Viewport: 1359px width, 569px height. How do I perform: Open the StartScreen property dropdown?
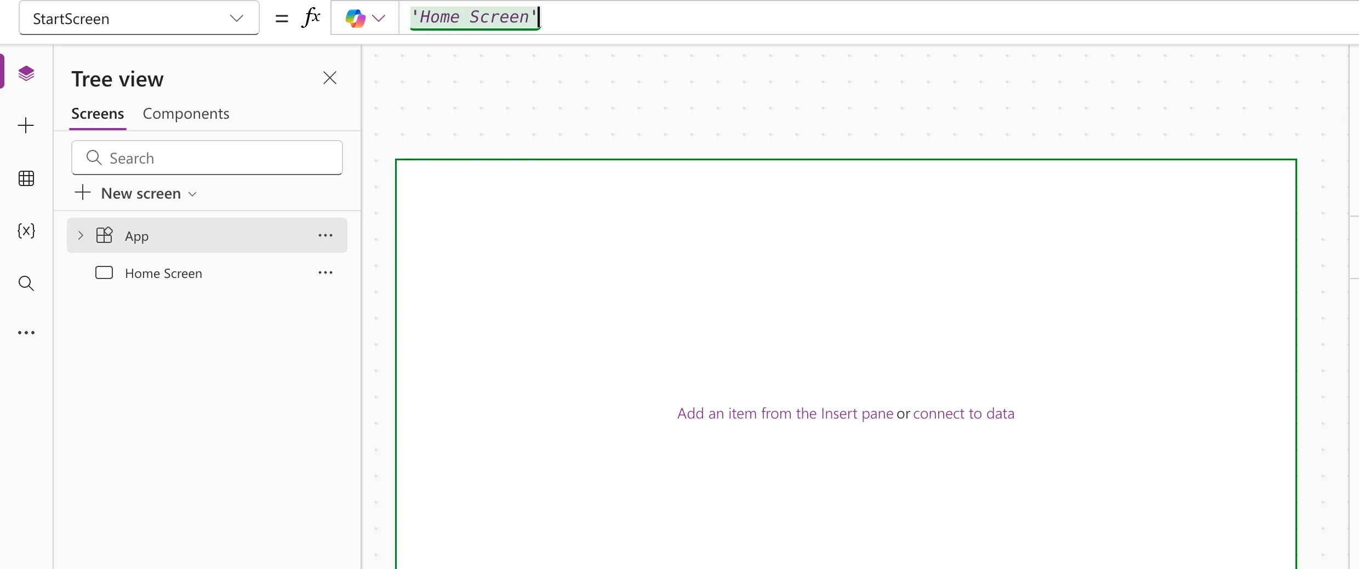[x=139, y=19]
